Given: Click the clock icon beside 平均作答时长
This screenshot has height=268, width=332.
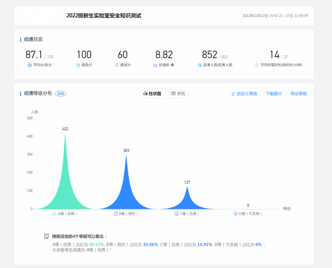Looking at the screenshot, I should coord(256,65).
